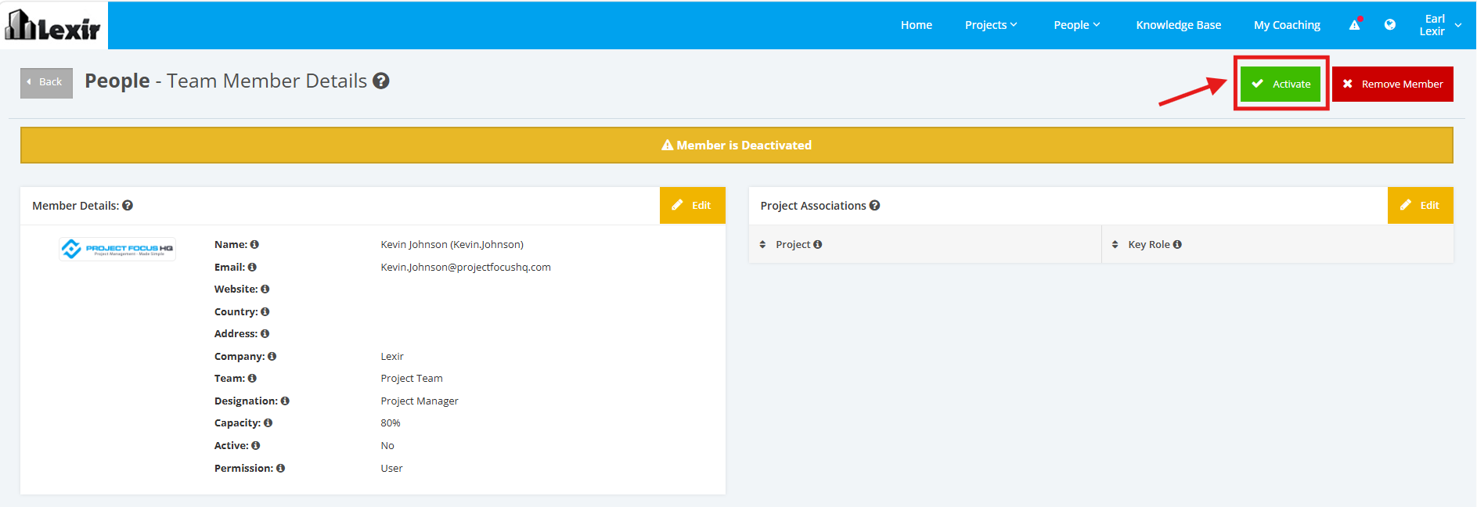Click the email Kevin.Johnson@projectfocushq.com

466,267
